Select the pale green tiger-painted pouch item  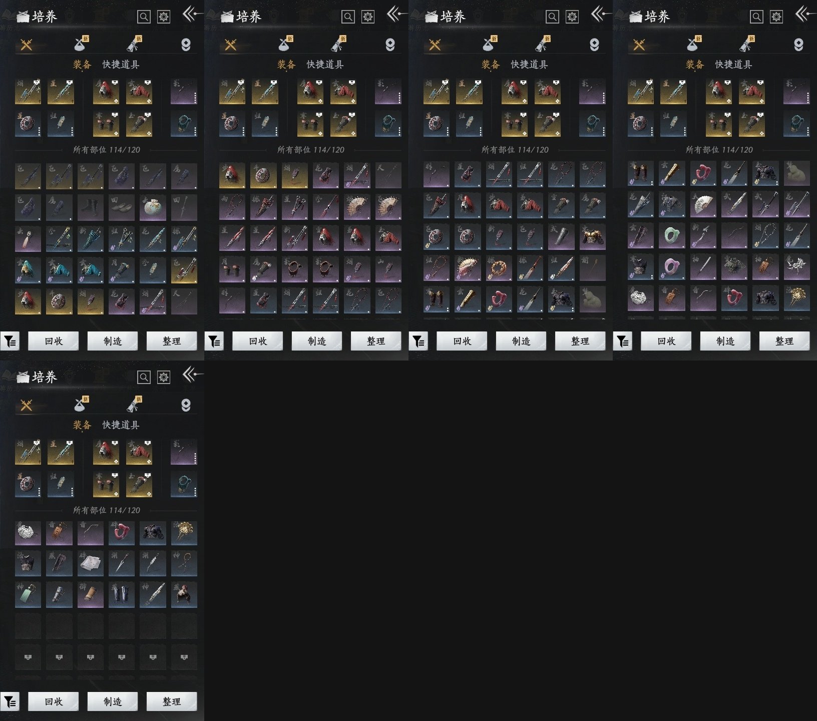[x=153, y=208]
